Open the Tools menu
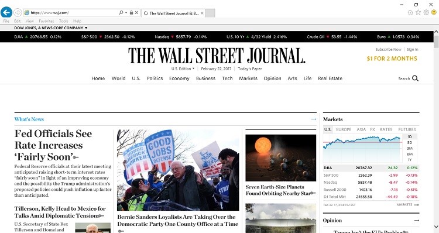The width and height of the screenshot is (439, 233). [64, 21]
